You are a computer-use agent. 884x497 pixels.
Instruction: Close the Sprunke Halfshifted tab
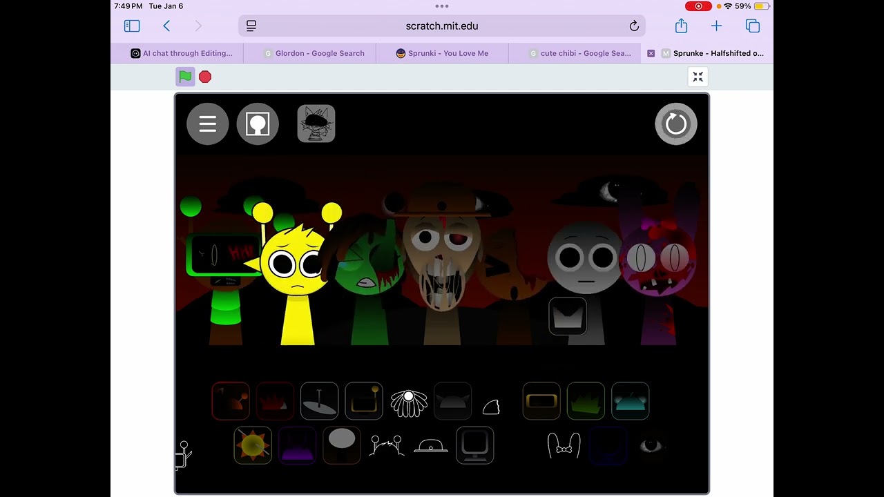[x=651, y=53]
